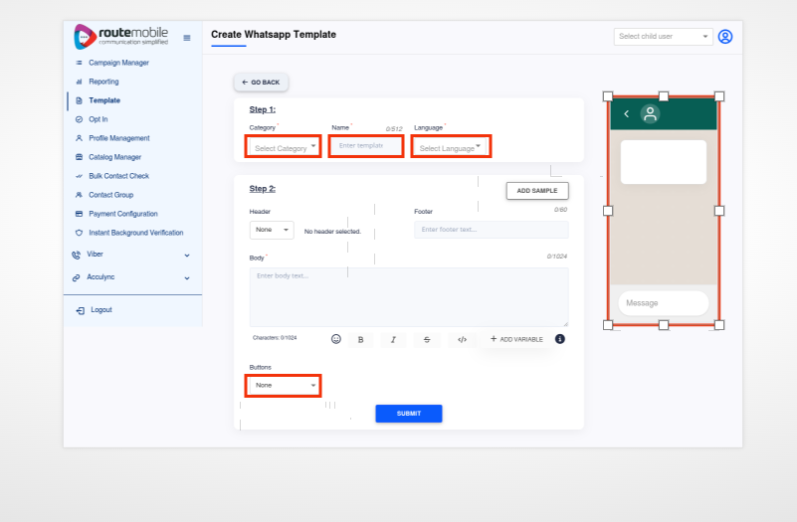The image size is (797, 522).
Task: Click the Template document icon
Action: [79, 100]
